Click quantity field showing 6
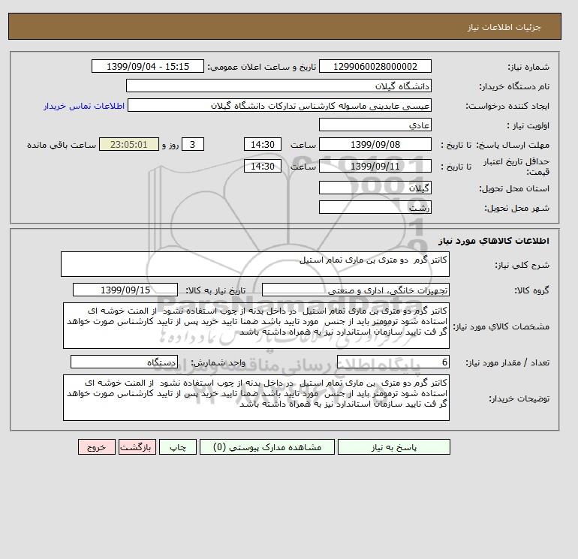 (x=393, y=362)
